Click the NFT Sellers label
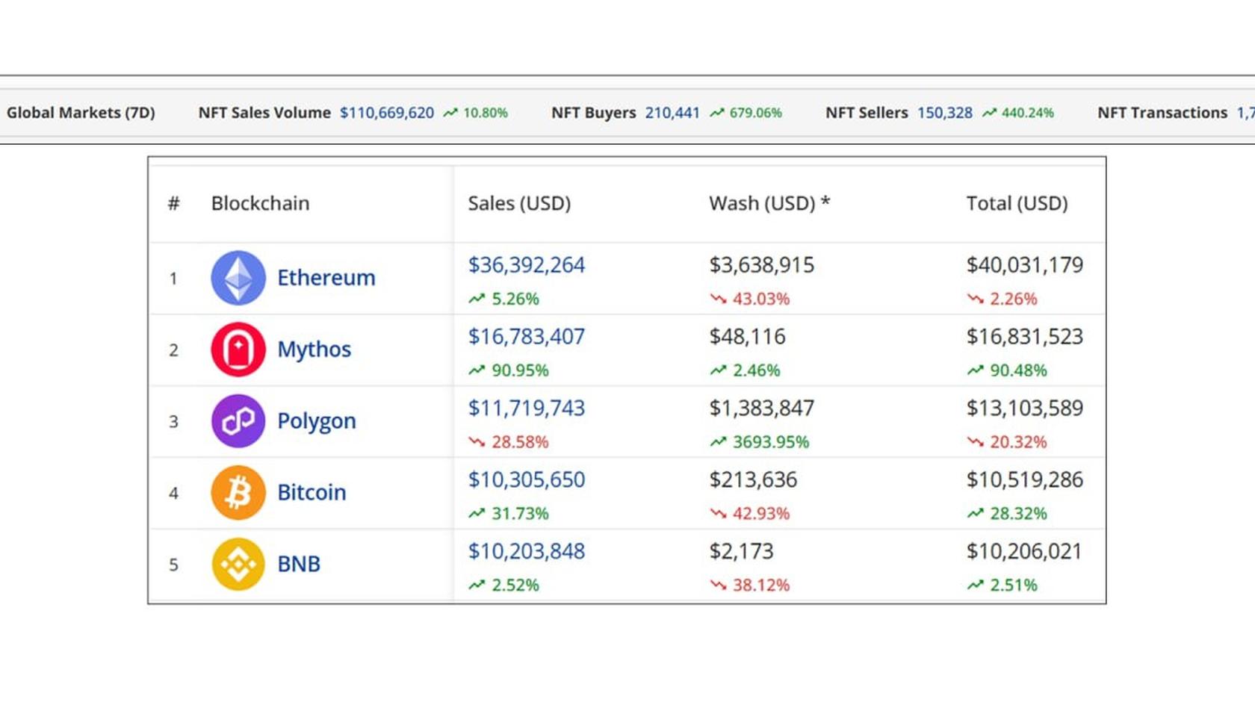The height and width of the screenshot is (705, 1255). pos(867,113)
